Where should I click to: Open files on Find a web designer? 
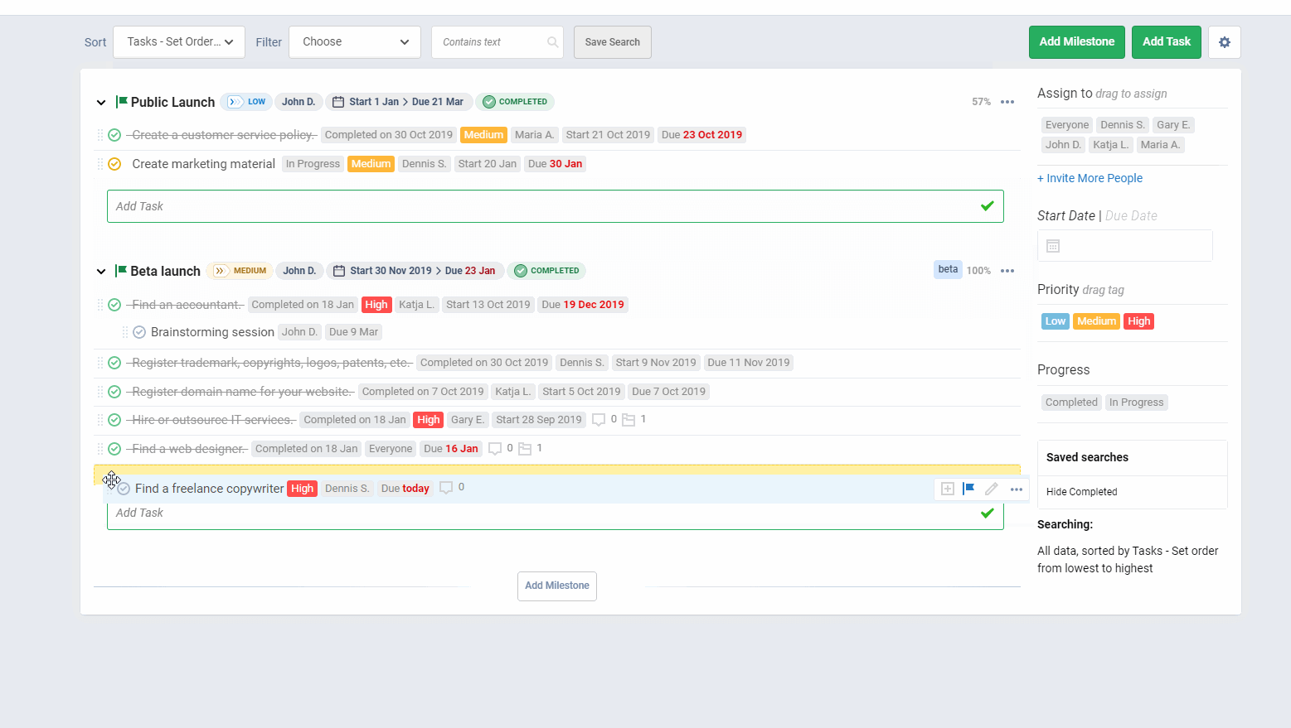click(x=525, y=449)
